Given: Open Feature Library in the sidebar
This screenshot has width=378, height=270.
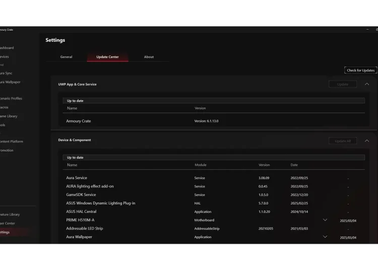Looking at the screenshot, I should pos(10,215).
